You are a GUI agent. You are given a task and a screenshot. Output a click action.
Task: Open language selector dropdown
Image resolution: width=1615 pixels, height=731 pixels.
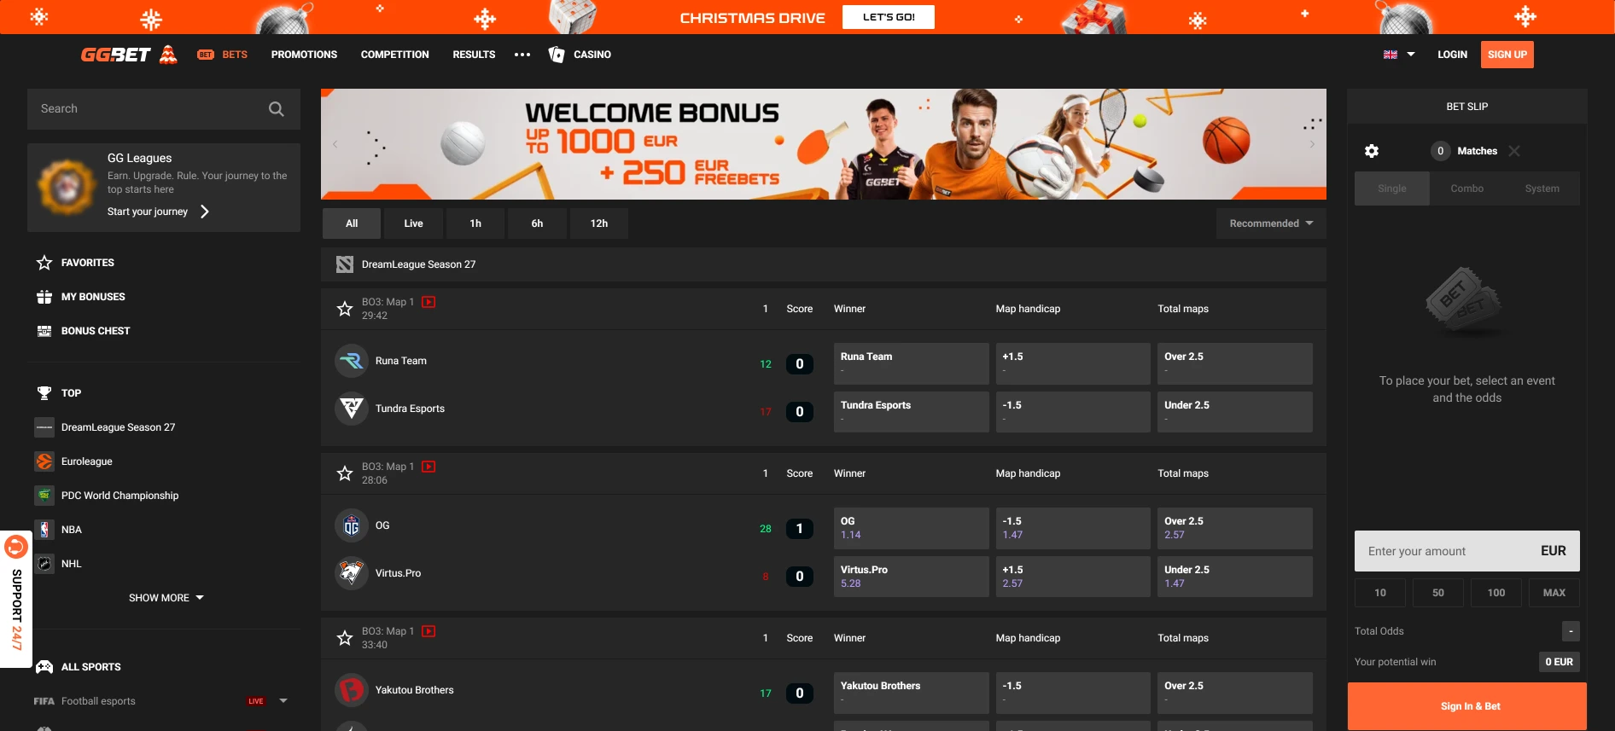[1399, 55]
